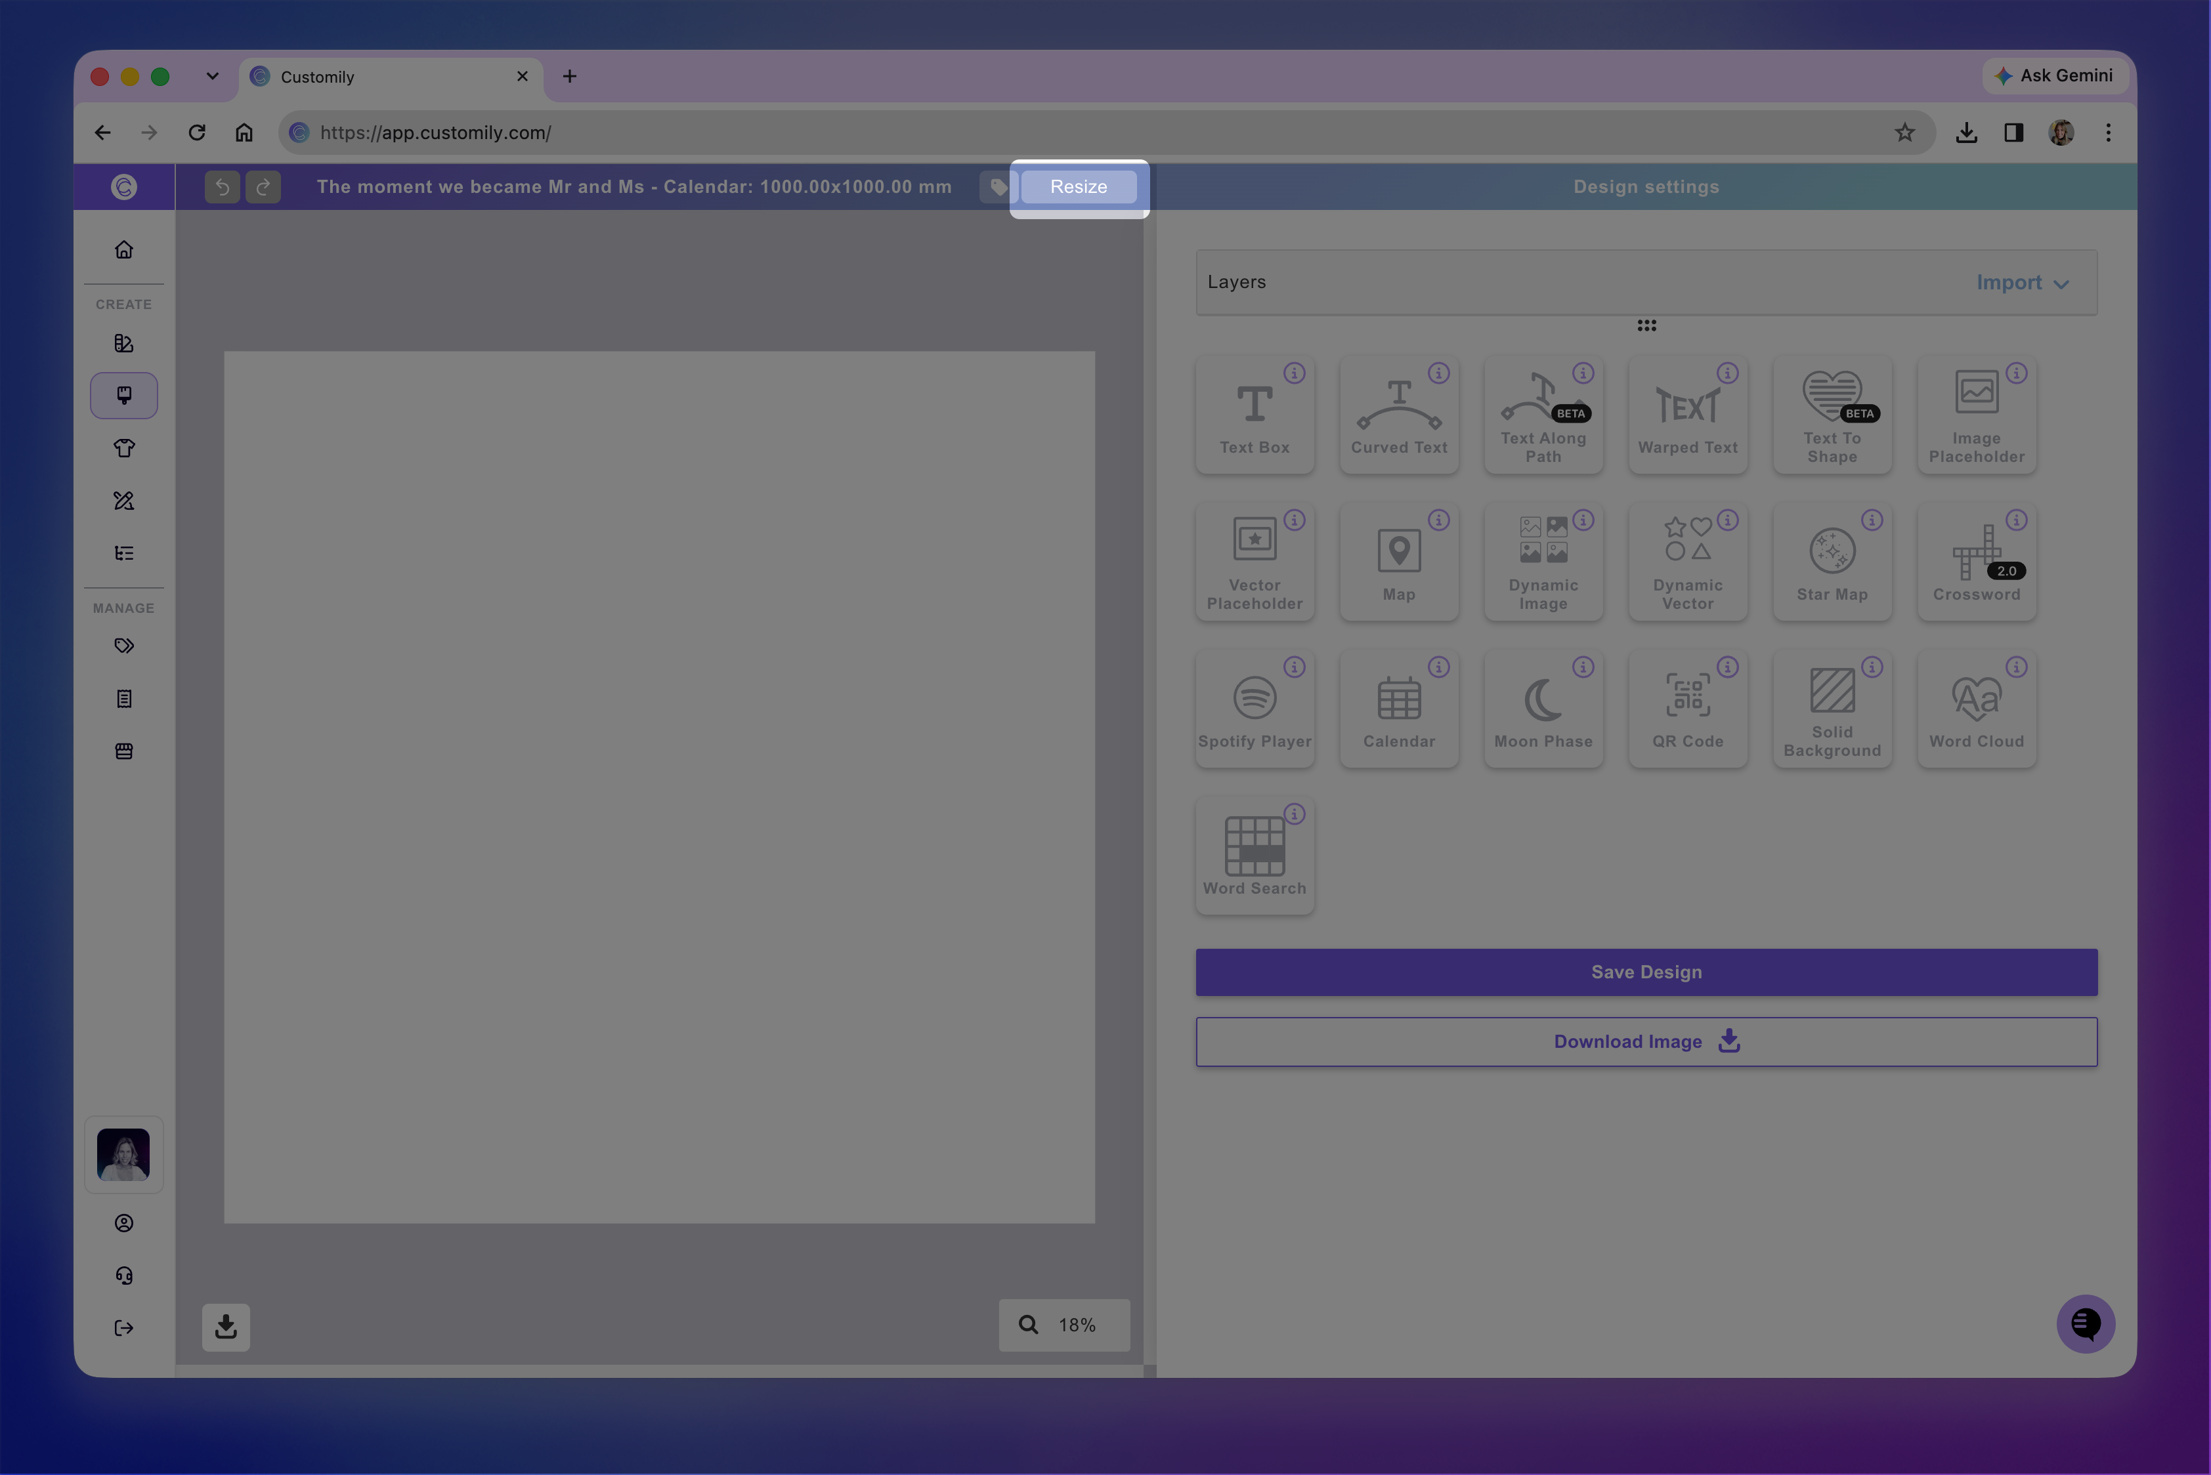Open the chat support bubble
Image resolution: width=2211 pixels, height=1475 pixels.
click(x=2085, y=1323)
